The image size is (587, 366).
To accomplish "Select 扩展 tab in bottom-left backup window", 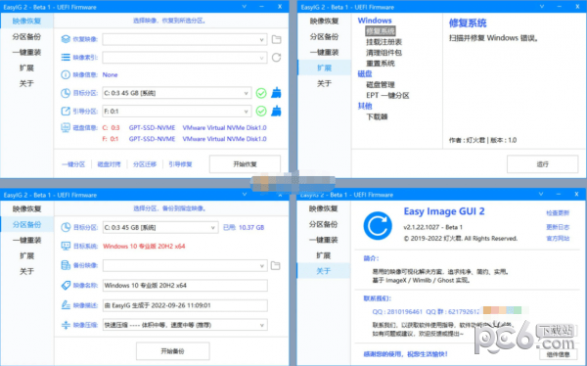I will pyautogui.click(x=26, y=255).
